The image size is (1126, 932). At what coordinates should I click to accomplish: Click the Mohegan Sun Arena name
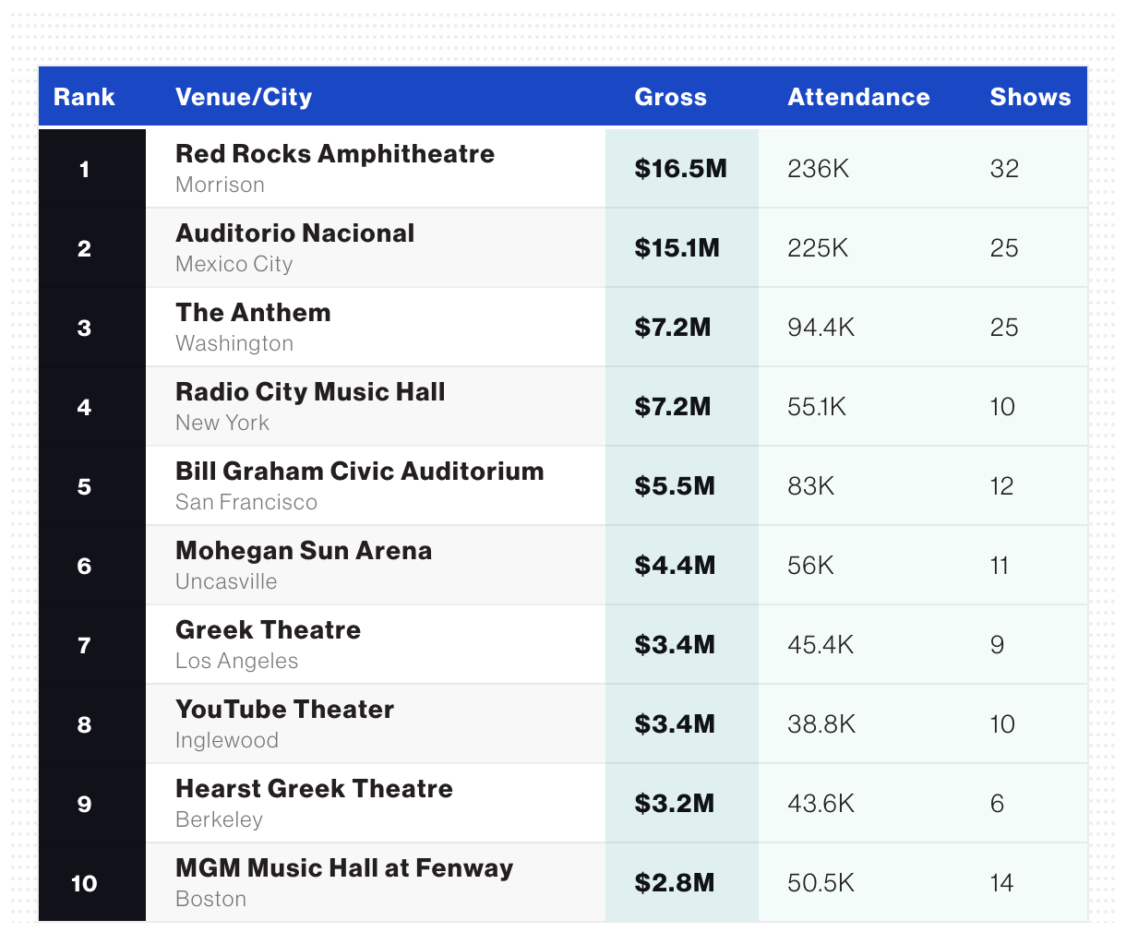click(304, 551)
